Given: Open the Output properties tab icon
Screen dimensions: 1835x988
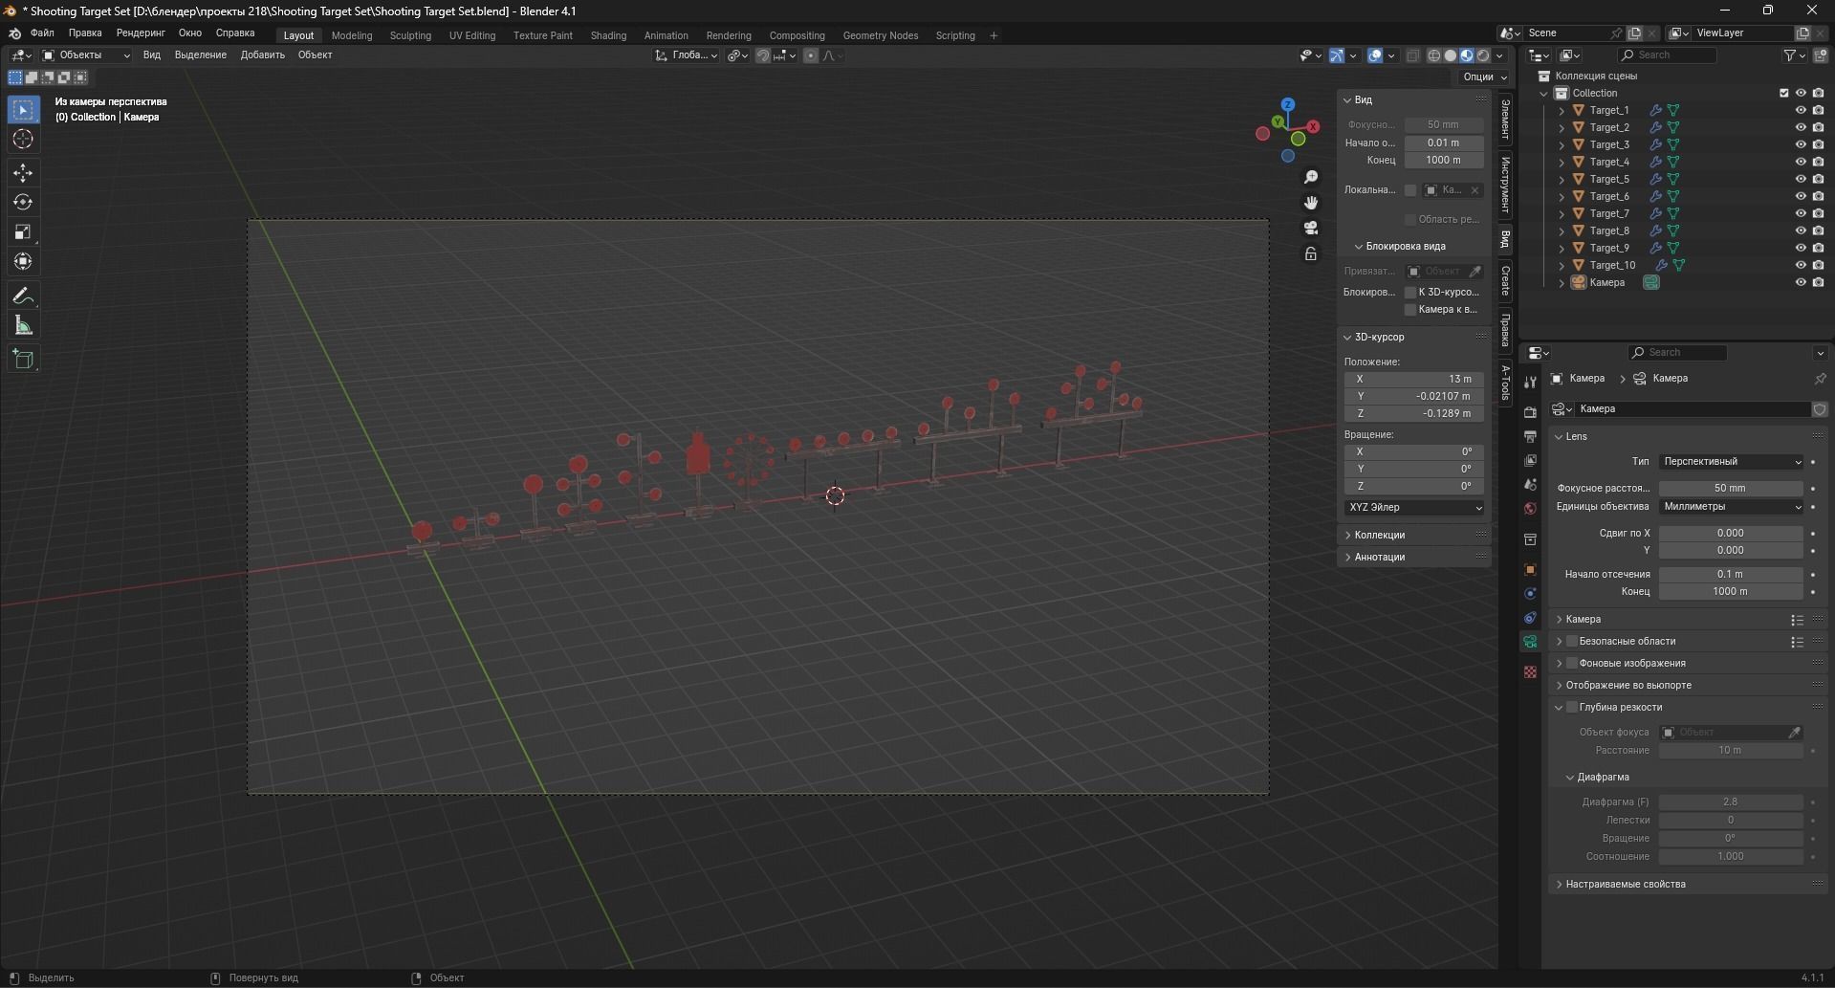Looking at the screenshot, I should (x=1530, y=436).
